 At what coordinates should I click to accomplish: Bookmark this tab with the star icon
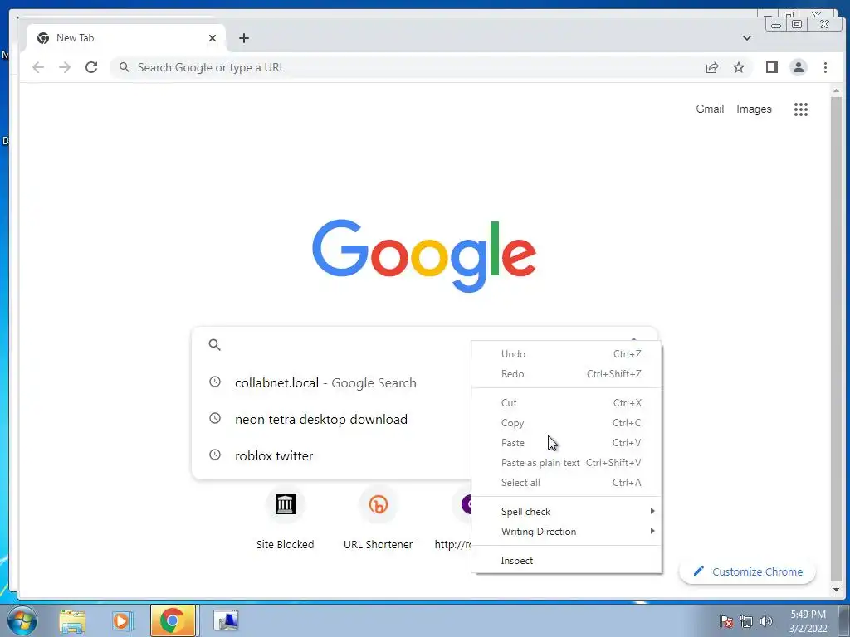point(738,67)
